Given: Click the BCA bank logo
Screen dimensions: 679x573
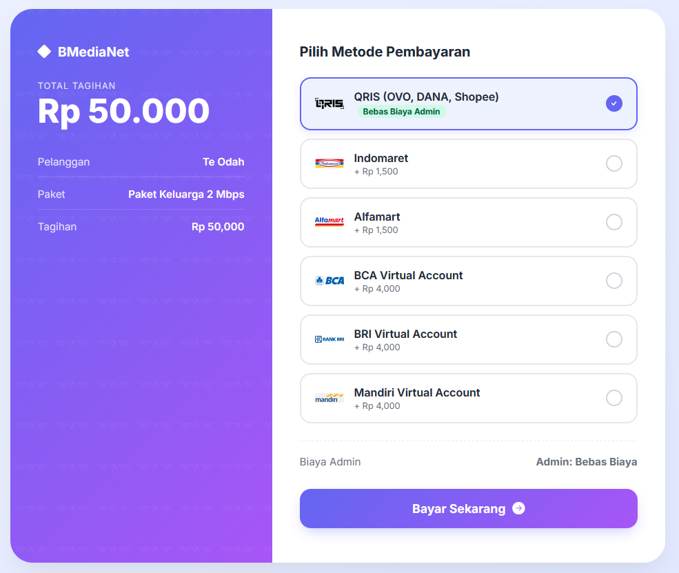Looking at the screenshot, I should point(329,281).
